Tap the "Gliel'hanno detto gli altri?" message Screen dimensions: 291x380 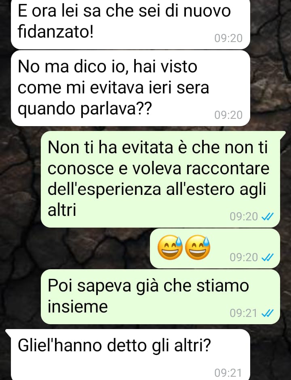coord(131,355)
